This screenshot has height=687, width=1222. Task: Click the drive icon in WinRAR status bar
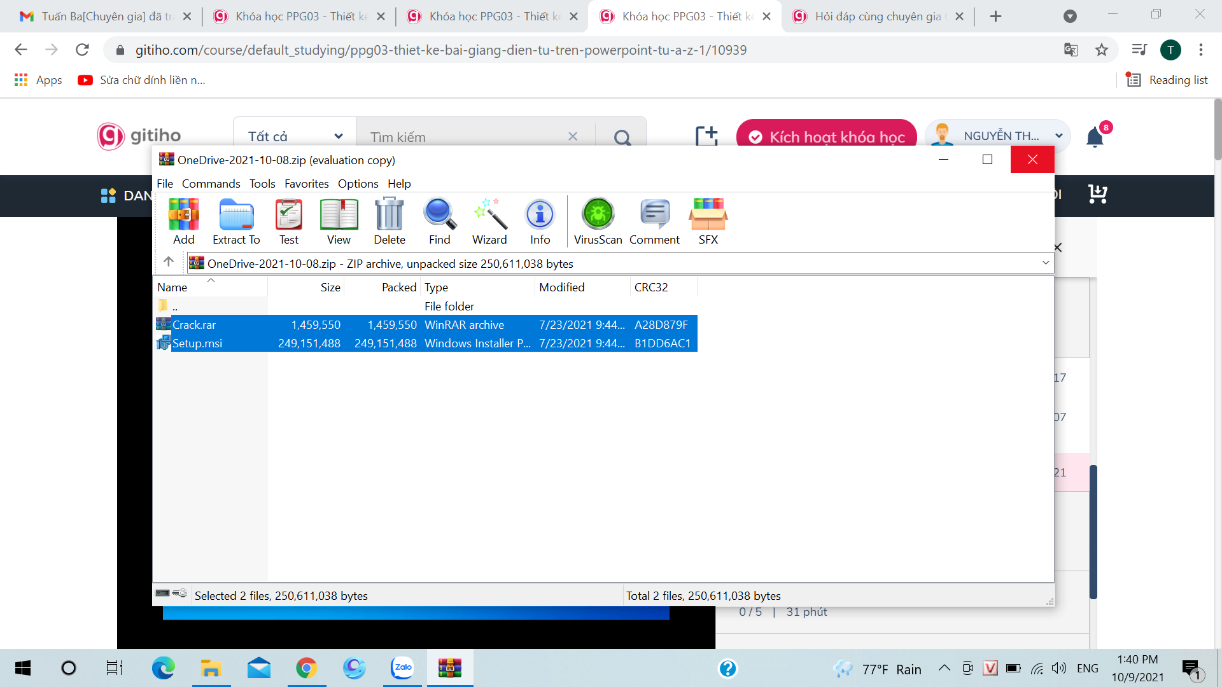tap(163, 593)
